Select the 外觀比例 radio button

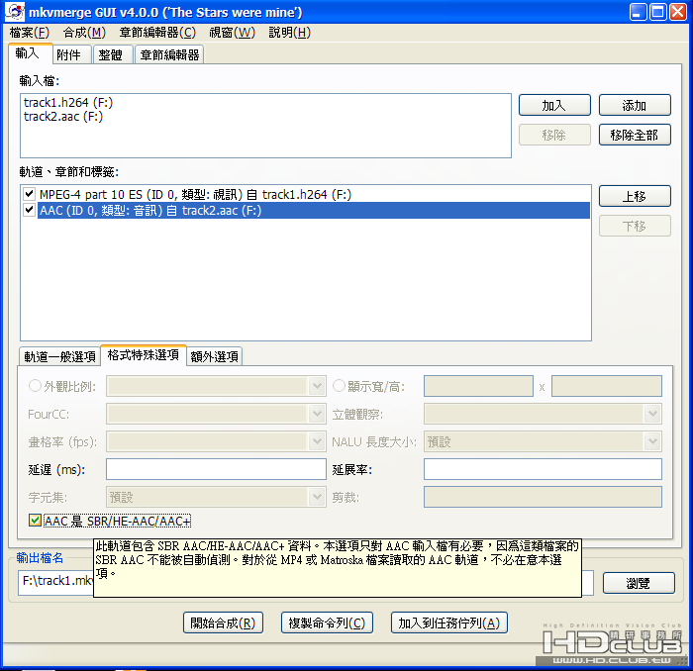35,386
